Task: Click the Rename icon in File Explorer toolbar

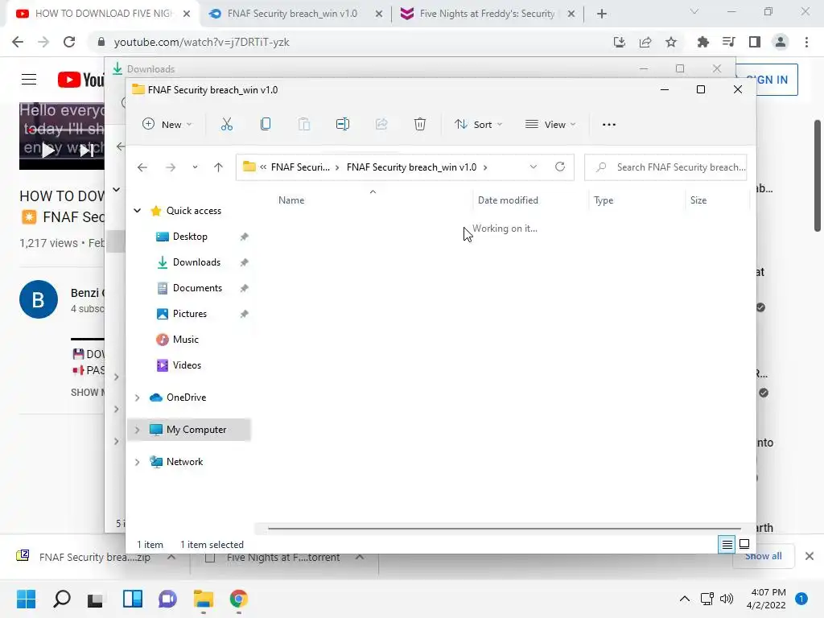Action: 343,125
